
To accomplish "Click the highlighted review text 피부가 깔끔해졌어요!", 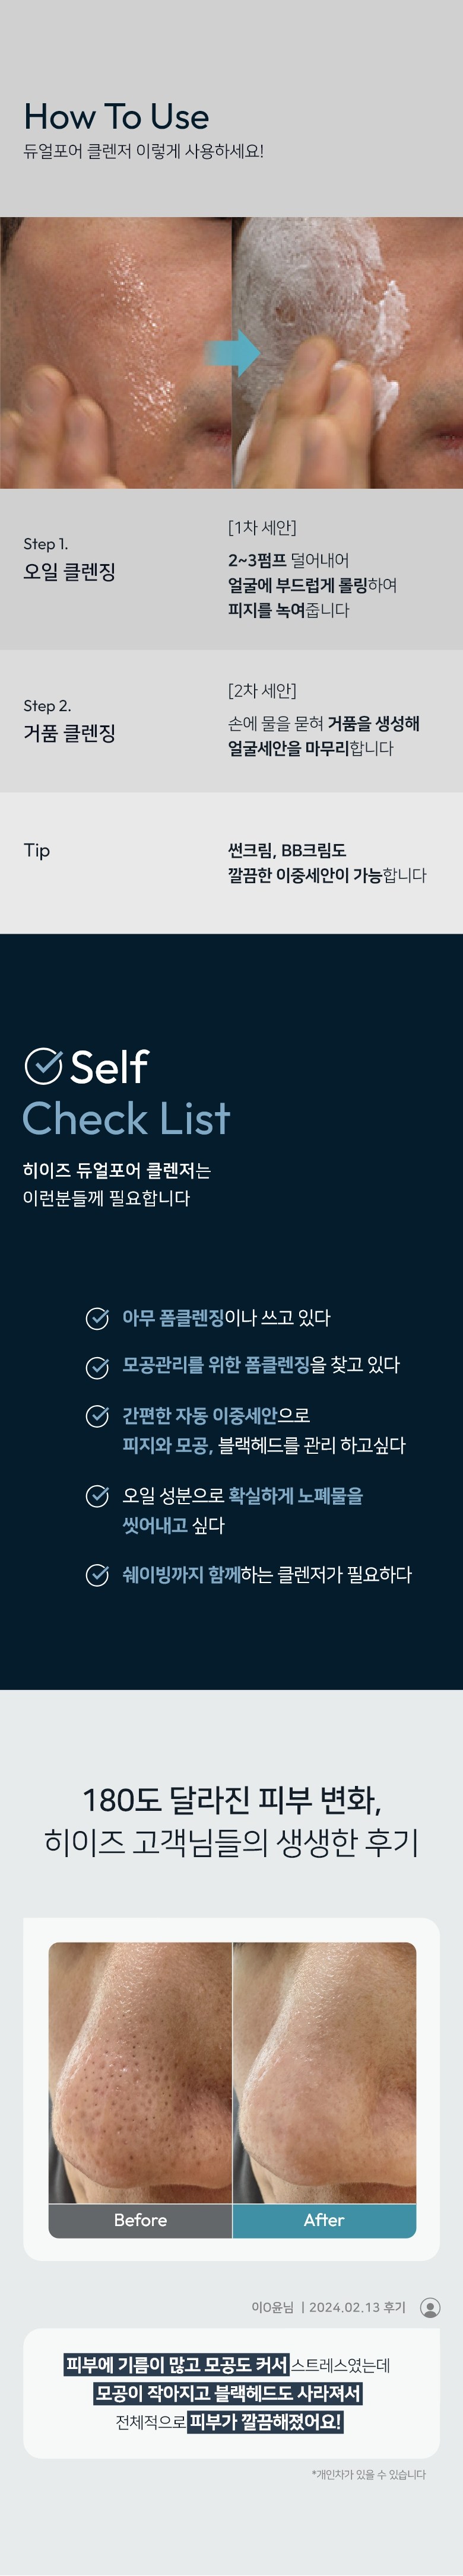I will coord(265,2421).
